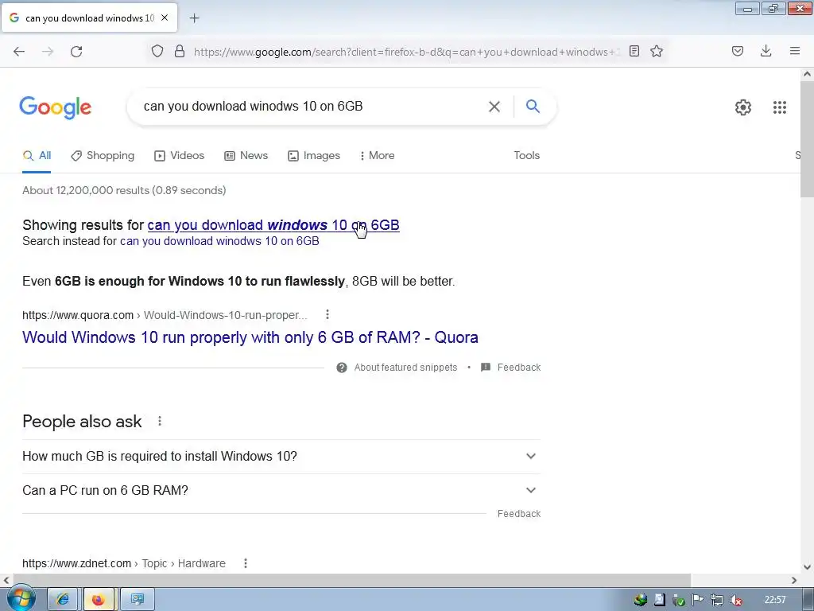Click the vertical scrollbar thumb

point(807,140)
